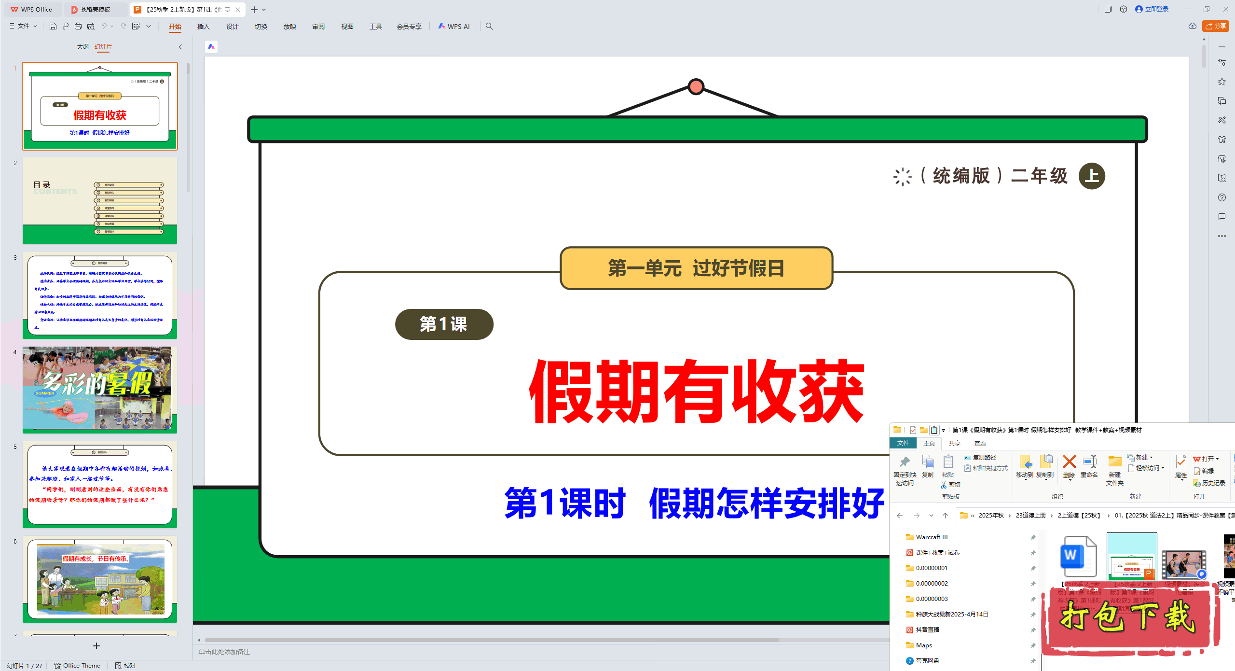Screen dimensions: 1235x671
Task: Click the red Delete X icon in Explorer
Action: 1069,462
